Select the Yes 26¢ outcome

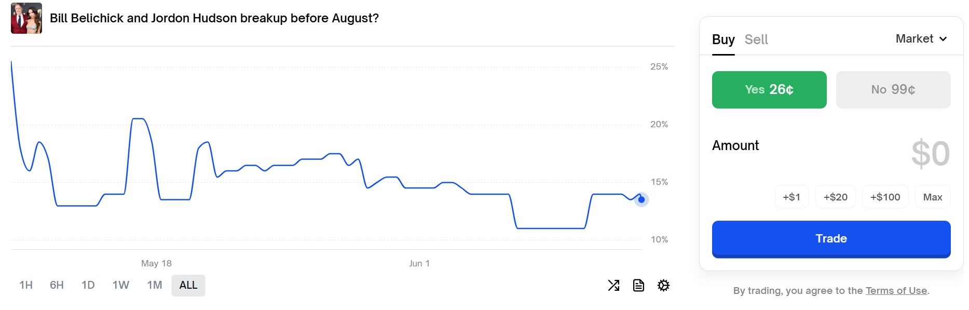click(769, 89)
